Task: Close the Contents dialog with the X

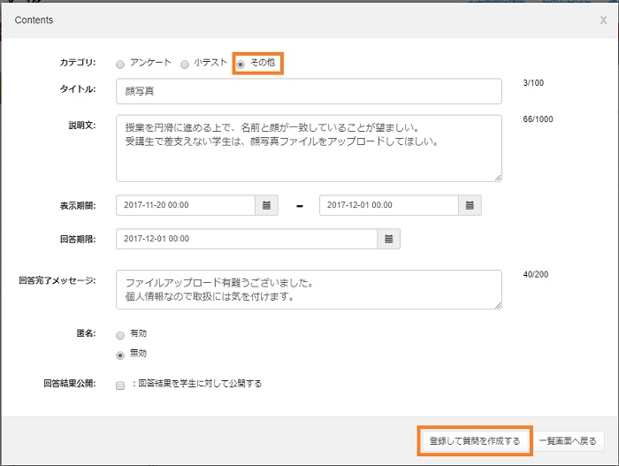Action: point(603,19)
